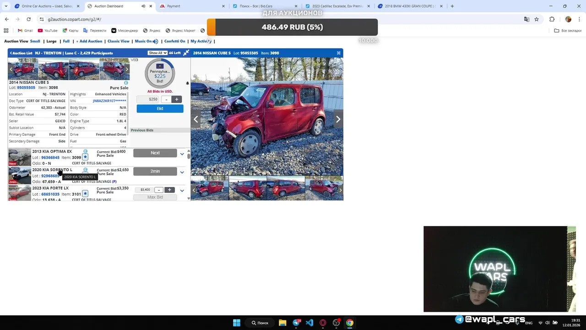Collapse lane with shrink arrows icon
This screenshot has height=330, width=586.
point(186,53)
